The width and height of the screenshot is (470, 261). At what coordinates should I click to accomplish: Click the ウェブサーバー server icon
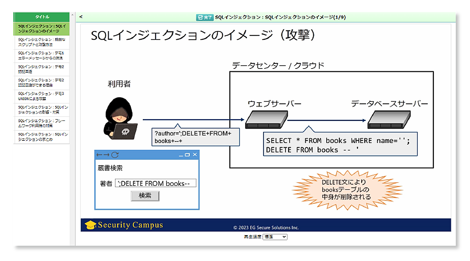click(x=266, y=120)
